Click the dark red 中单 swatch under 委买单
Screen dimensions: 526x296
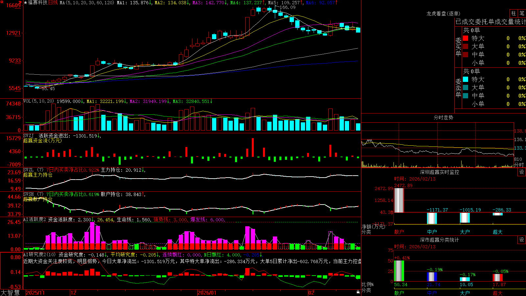[x=466, y=55]
